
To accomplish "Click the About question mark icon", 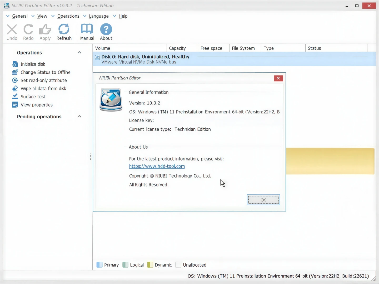I will point(106,29).
